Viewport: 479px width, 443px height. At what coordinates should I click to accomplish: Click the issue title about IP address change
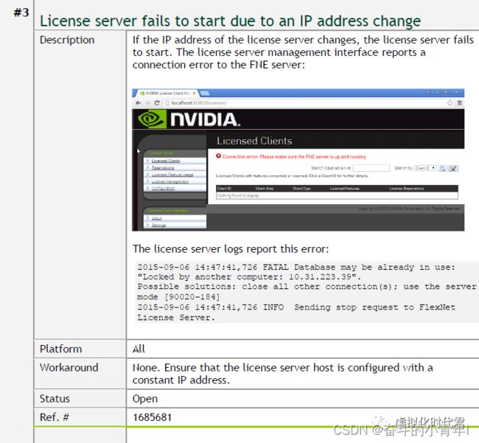click(231, 21)
